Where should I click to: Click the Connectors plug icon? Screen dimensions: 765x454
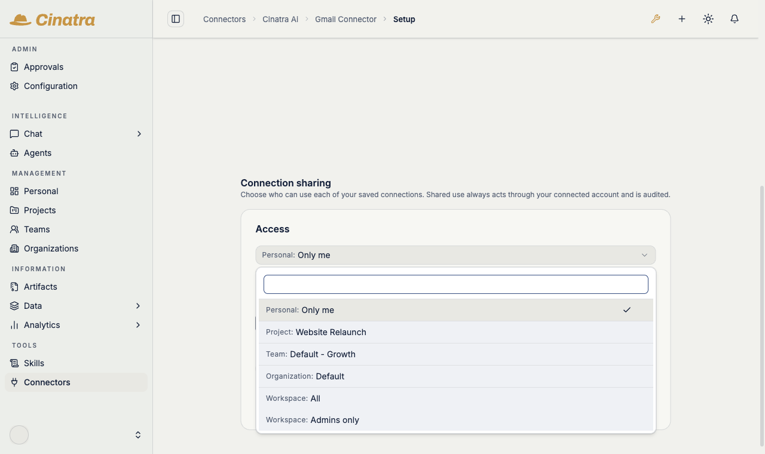14,382
